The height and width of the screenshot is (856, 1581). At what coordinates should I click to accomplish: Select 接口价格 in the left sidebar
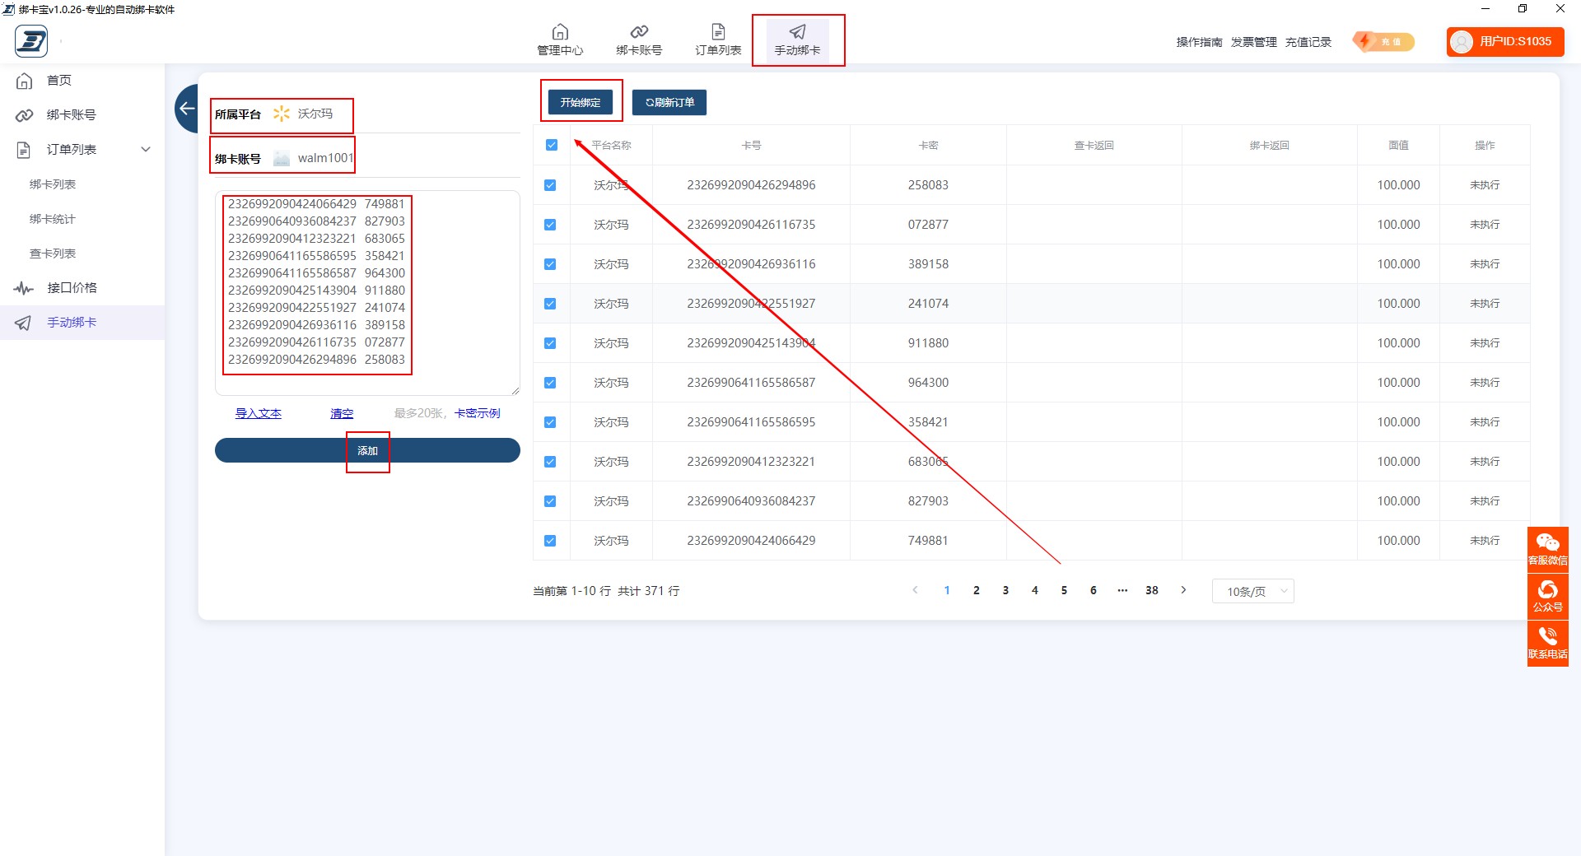point(72,288)
